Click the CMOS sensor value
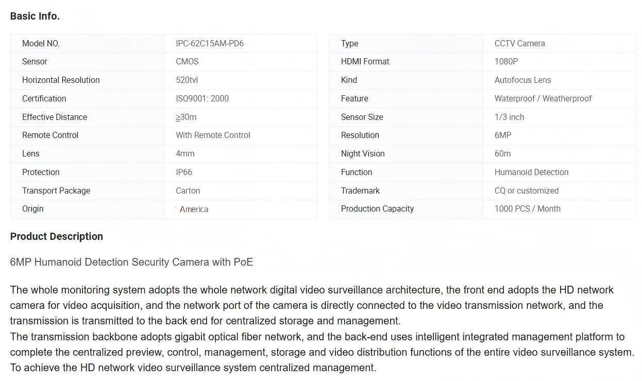 coord(187,61)
